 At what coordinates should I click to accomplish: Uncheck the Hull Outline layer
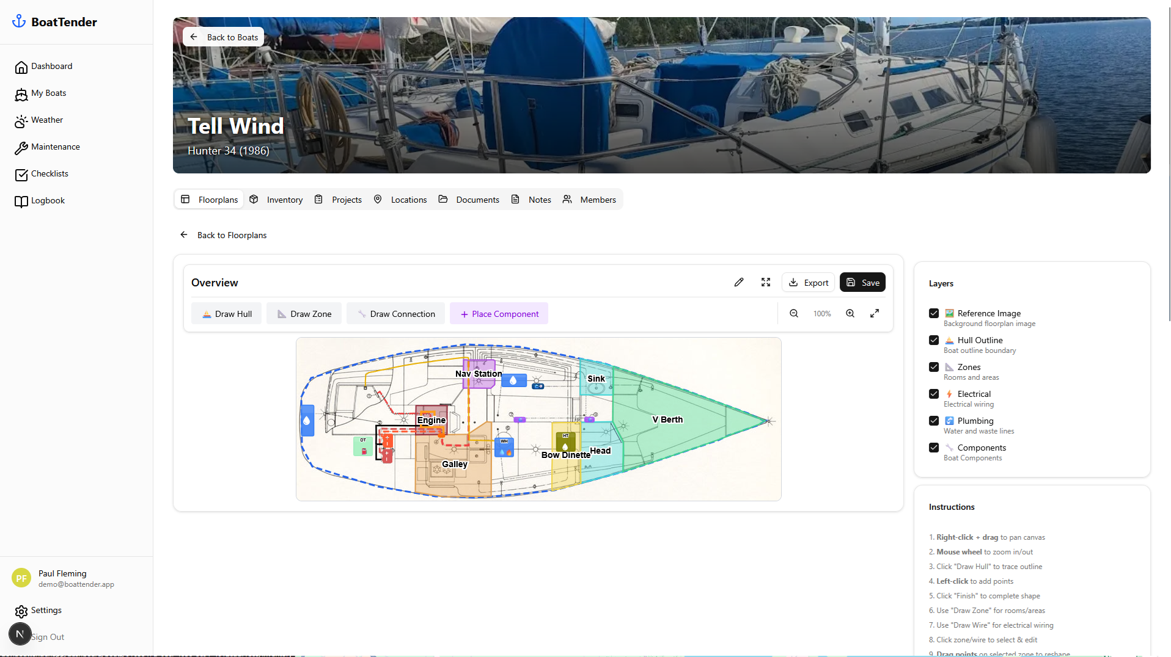point(933,340)
